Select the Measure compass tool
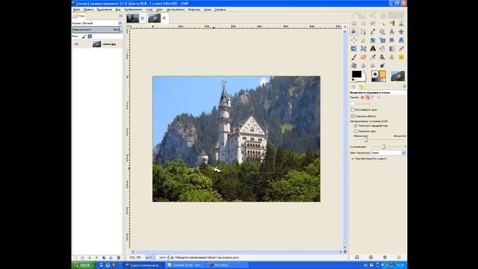 (x=391, y=31)
